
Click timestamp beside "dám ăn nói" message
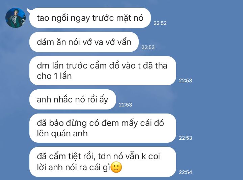(148, 47)
